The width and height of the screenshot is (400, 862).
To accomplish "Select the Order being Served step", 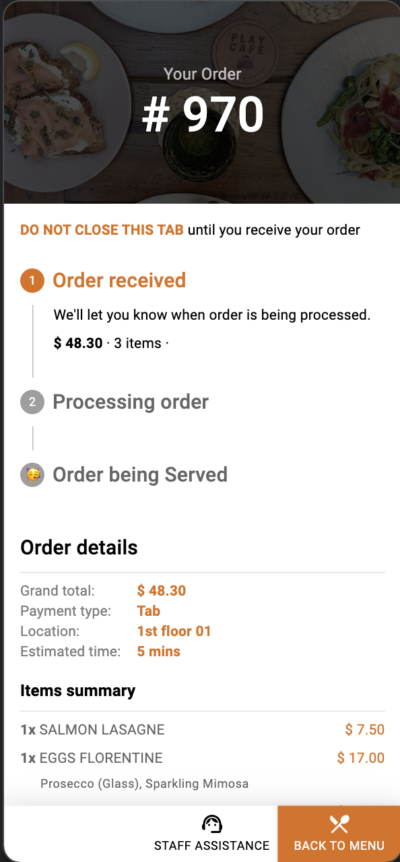I will [x=140, y=475].
